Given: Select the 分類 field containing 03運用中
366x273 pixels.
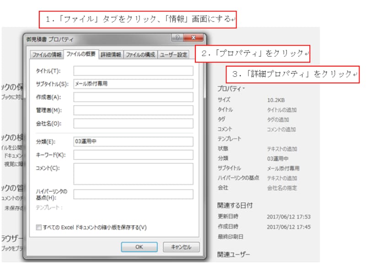Looking at the screenshot, I should (x=133, y=142).
